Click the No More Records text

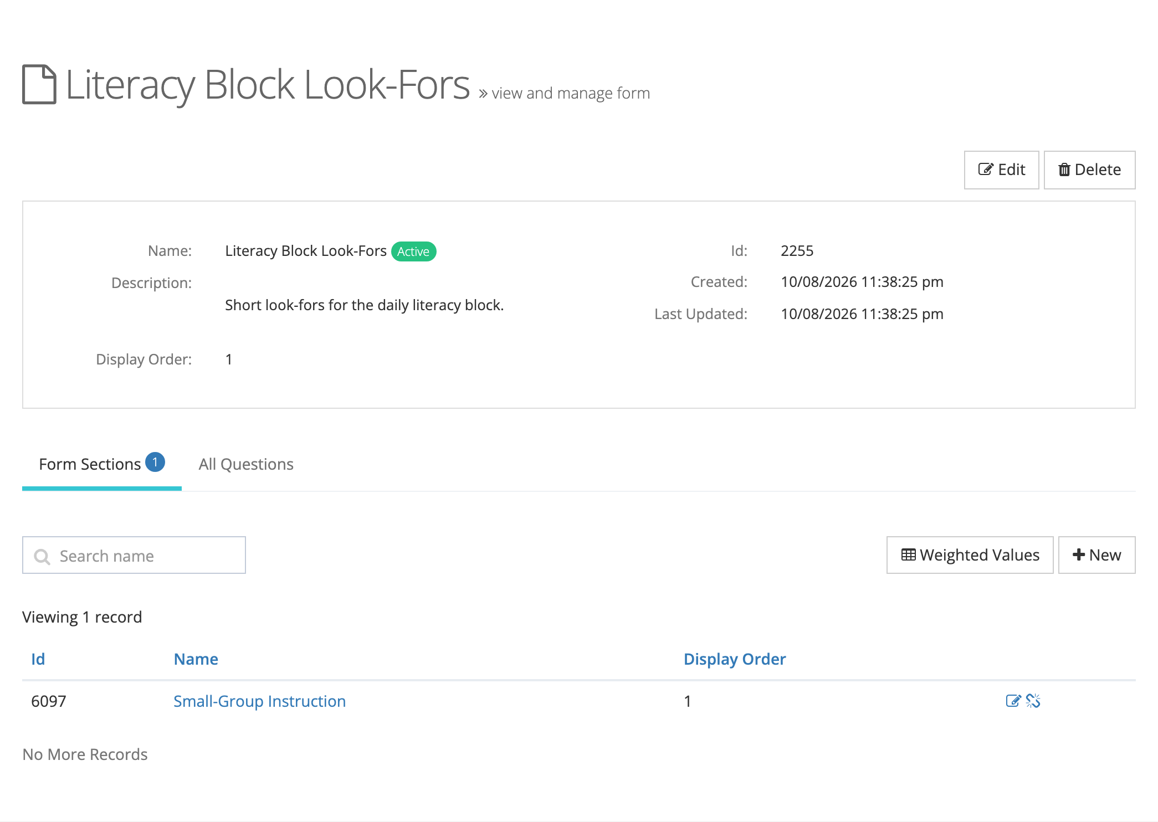85,754
